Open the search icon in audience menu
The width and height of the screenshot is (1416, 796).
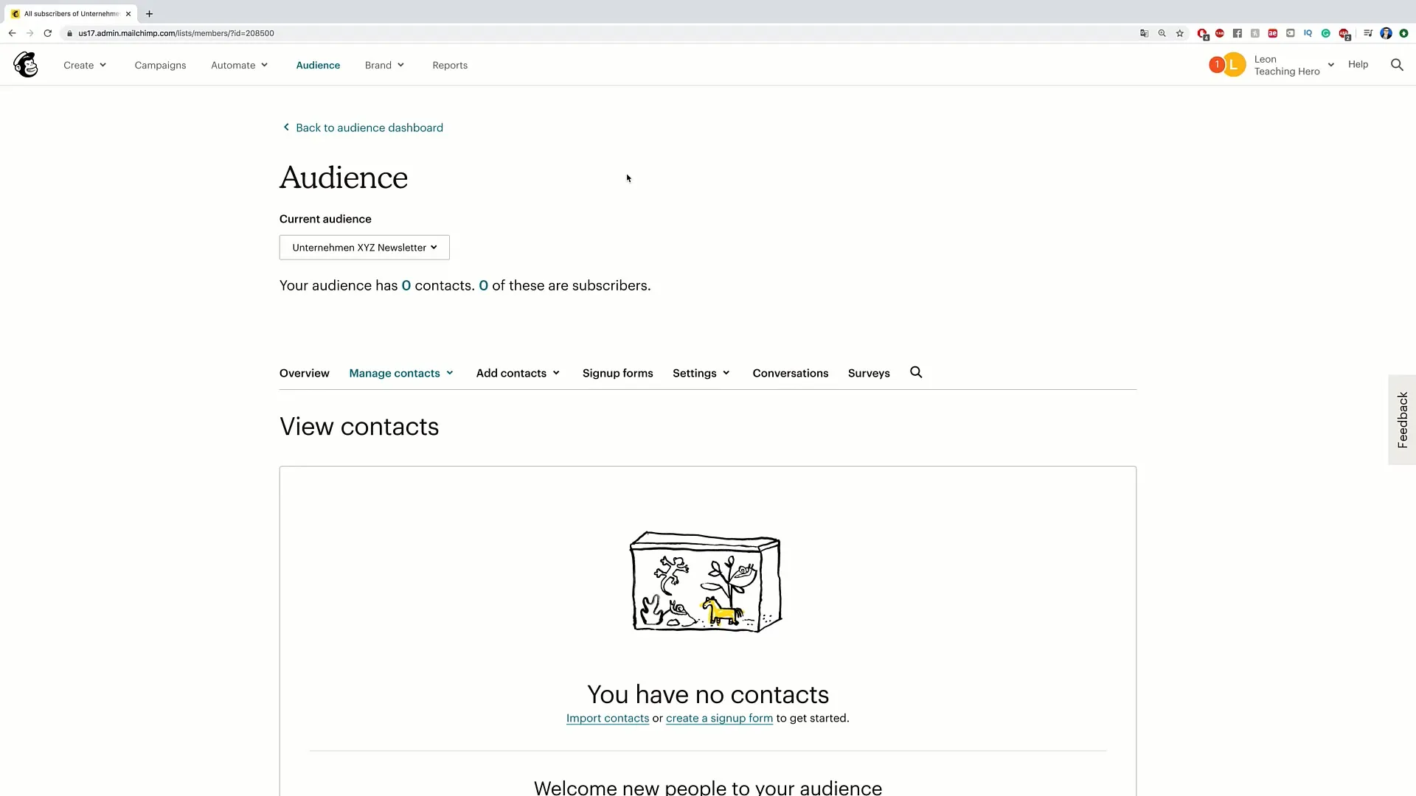915,372
